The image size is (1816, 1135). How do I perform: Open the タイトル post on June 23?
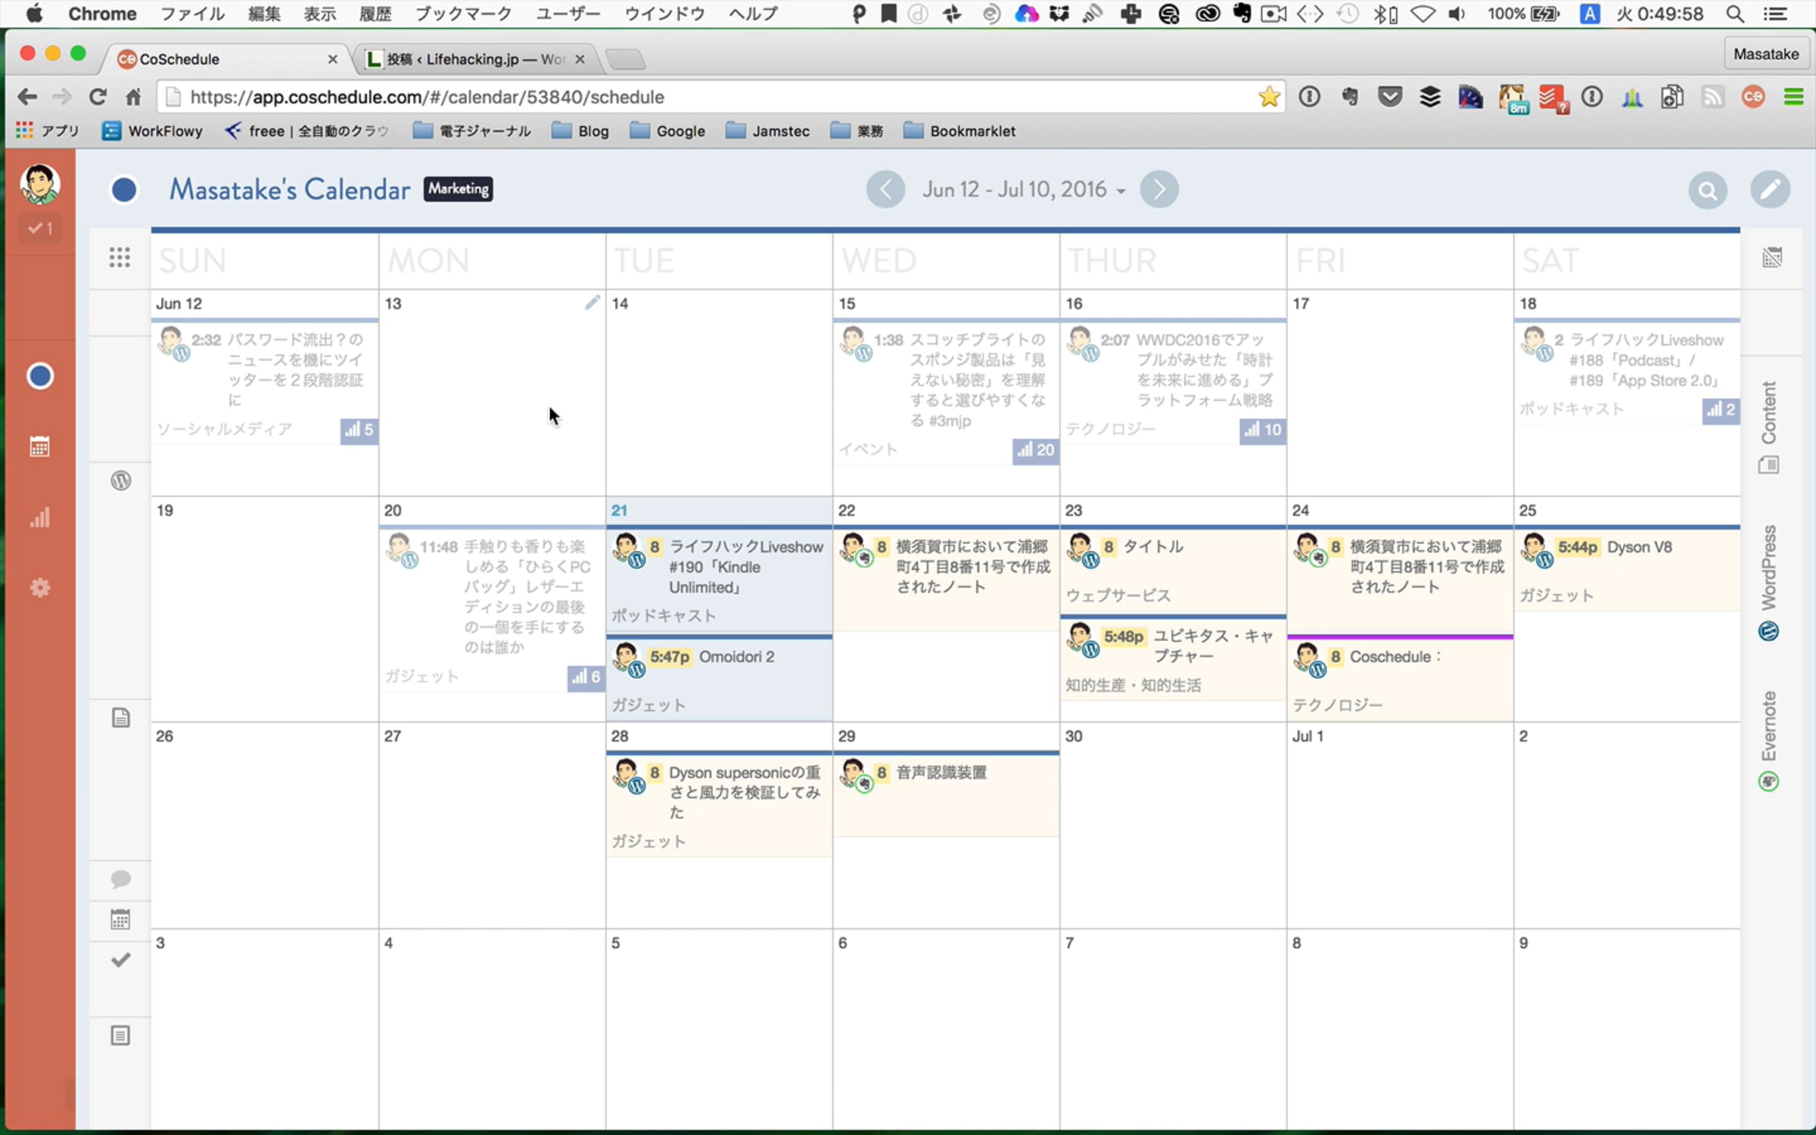click(1173, 569)
